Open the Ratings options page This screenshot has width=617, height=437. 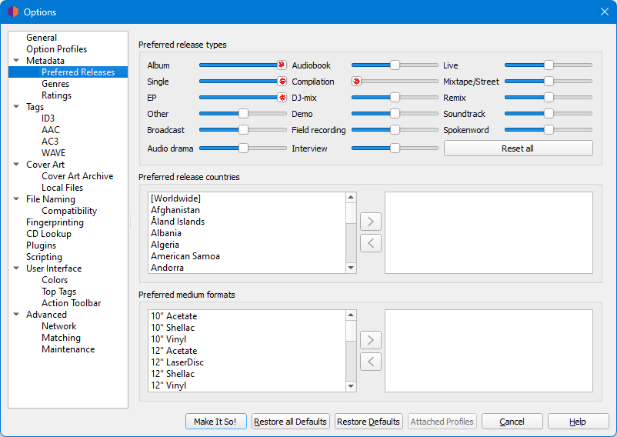click(56, 95)
